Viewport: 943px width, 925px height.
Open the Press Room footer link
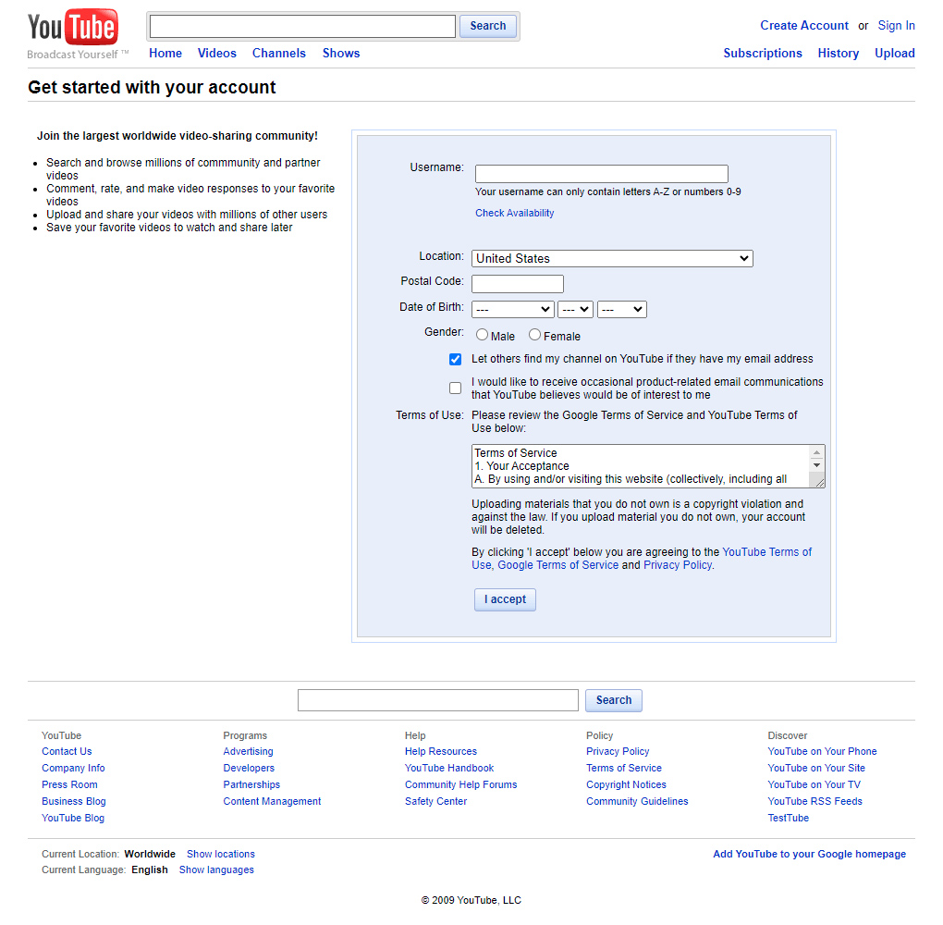point(69,784)
